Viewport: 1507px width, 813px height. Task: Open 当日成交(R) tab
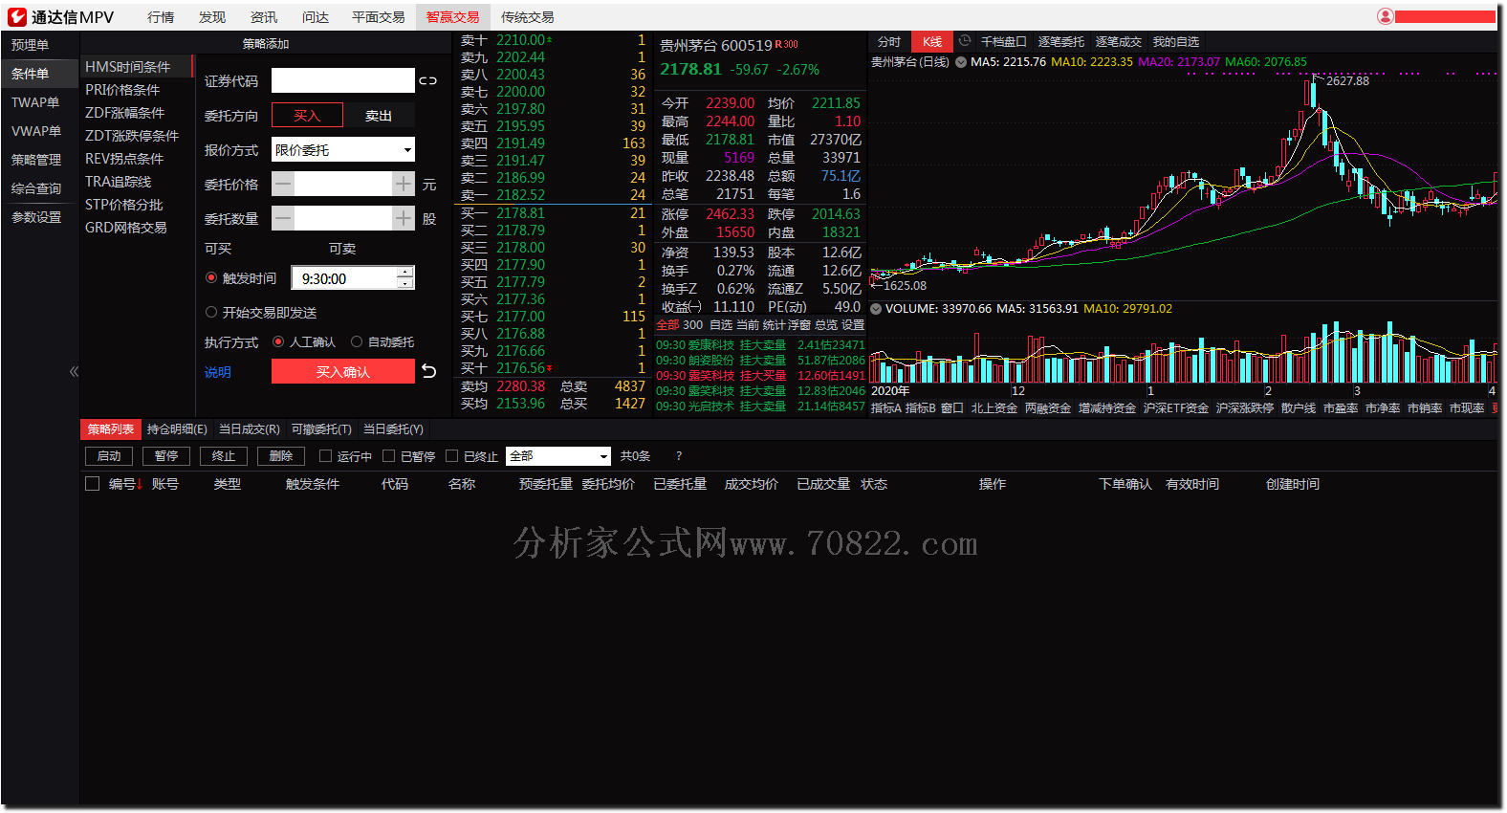(x=250, y=429)
